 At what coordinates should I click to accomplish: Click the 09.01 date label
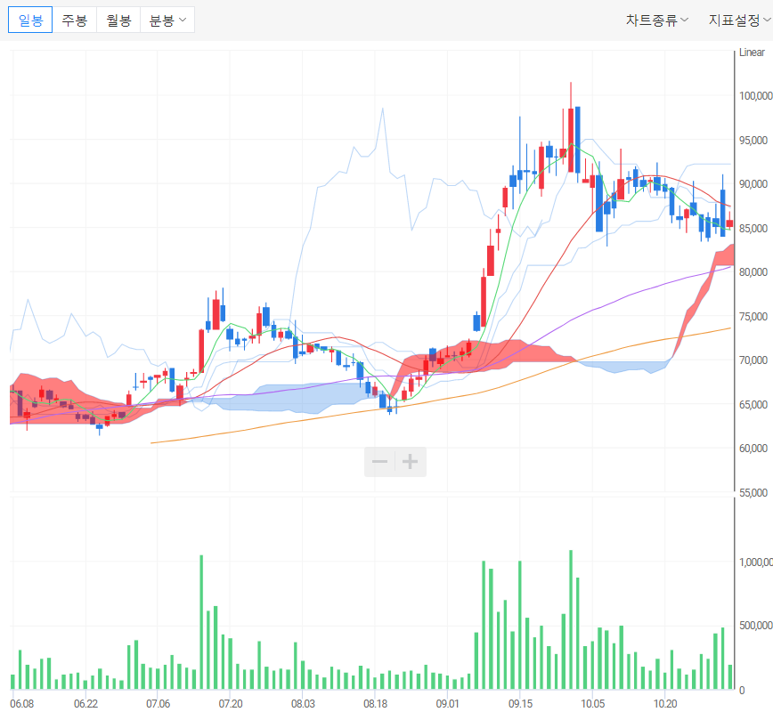tap(448, 703)
